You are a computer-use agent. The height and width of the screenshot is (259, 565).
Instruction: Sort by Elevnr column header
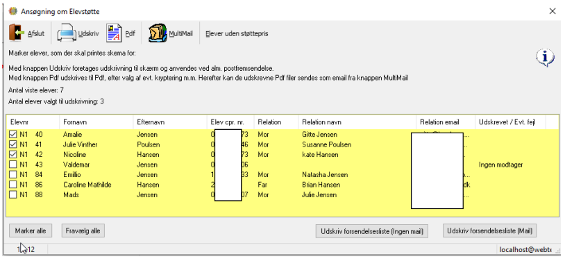click(x=33, y=122)
